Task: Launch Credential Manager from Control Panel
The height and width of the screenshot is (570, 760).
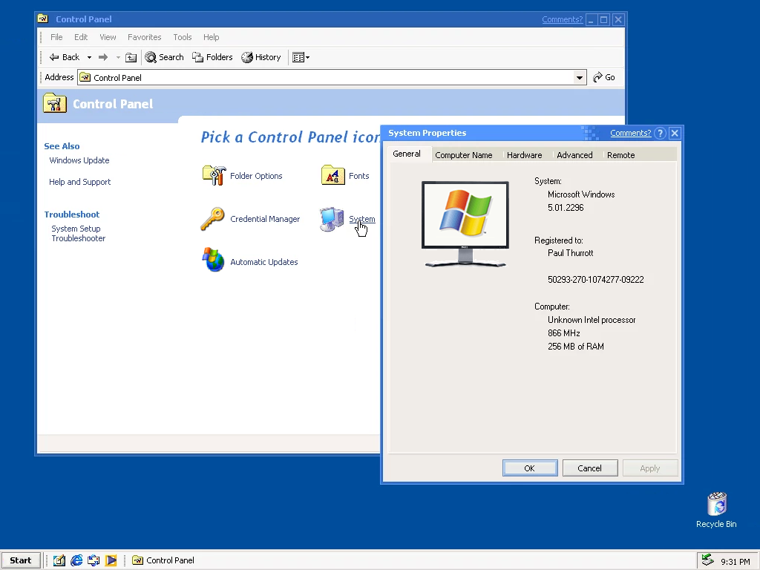Action: click(213, 219)
